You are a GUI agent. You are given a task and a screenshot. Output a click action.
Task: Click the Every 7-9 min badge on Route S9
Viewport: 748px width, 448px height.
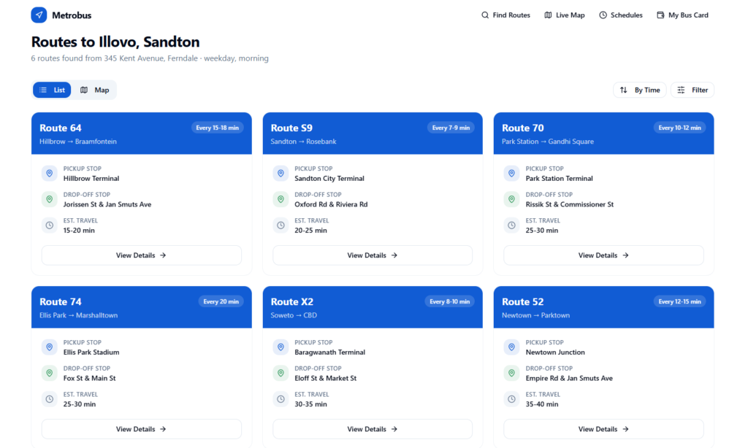click(451, 128)
